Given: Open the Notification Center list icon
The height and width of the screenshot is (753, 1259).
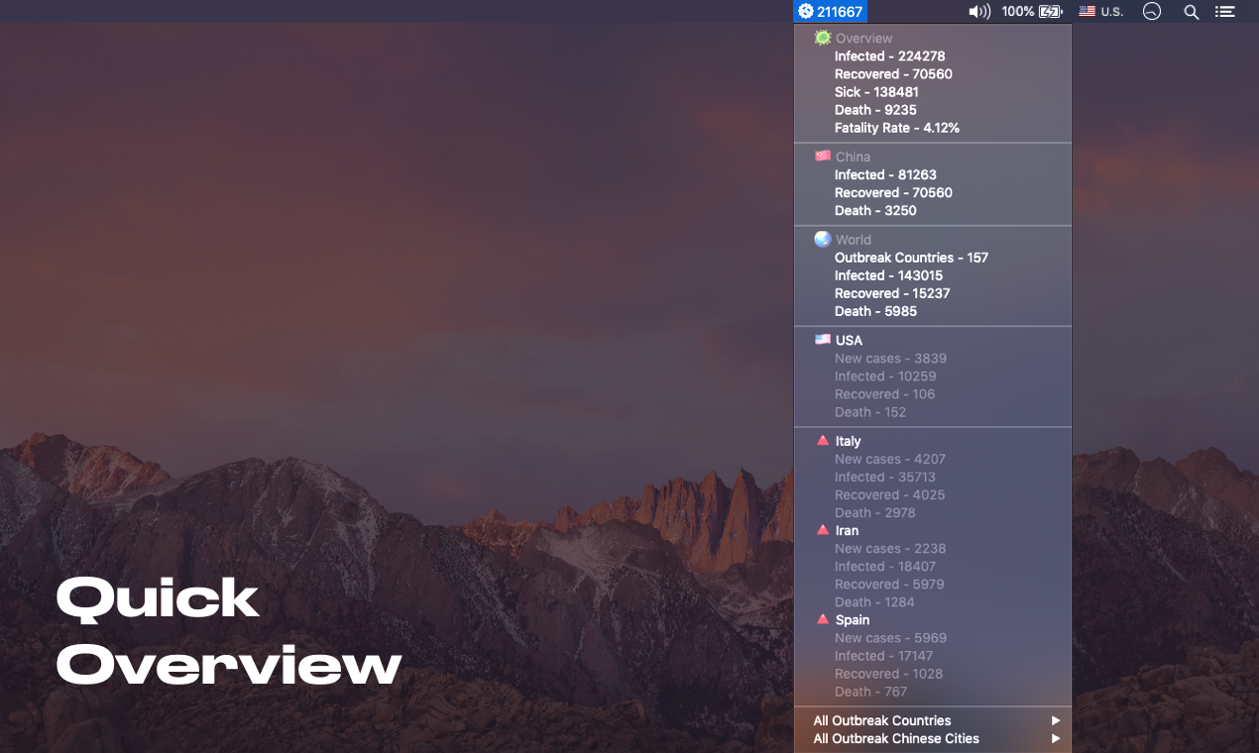Looking at the screenshot, I should (1225, 12).
